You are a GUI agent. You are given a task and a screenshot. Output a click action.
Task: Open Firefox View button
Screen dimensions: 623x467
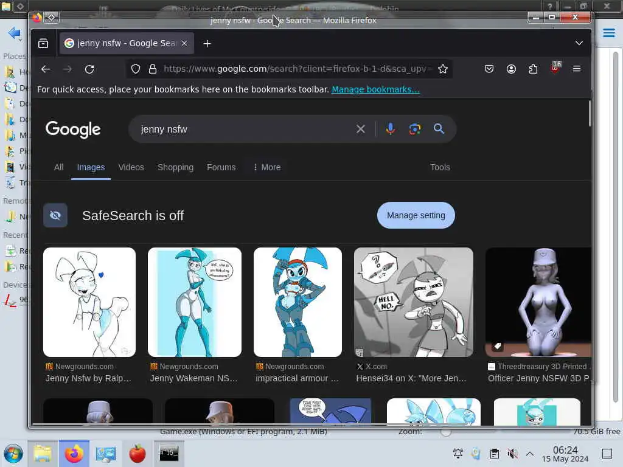coord(43,43)
